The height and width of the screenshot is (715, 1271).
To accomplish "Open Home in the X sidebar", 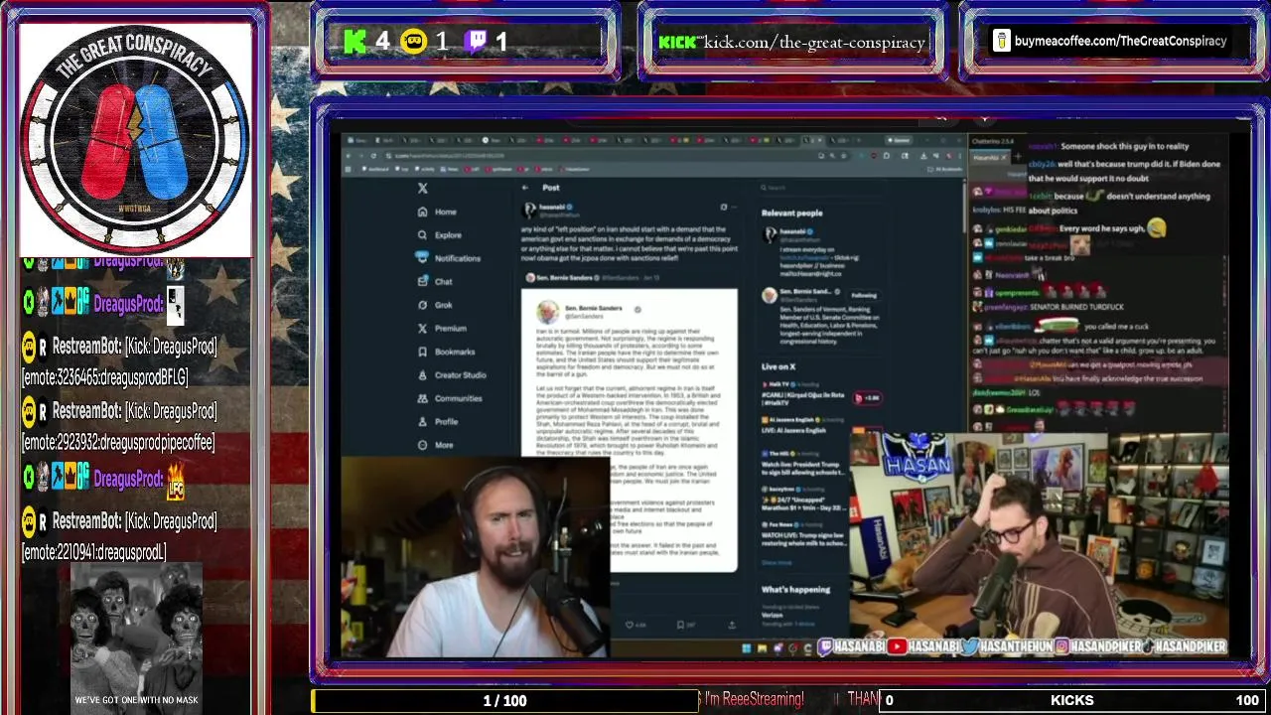I will (x=437, y=212).
